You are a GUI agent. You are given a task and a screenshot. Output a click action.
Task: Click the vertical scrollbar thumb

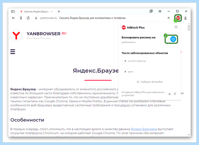[189, 28]
